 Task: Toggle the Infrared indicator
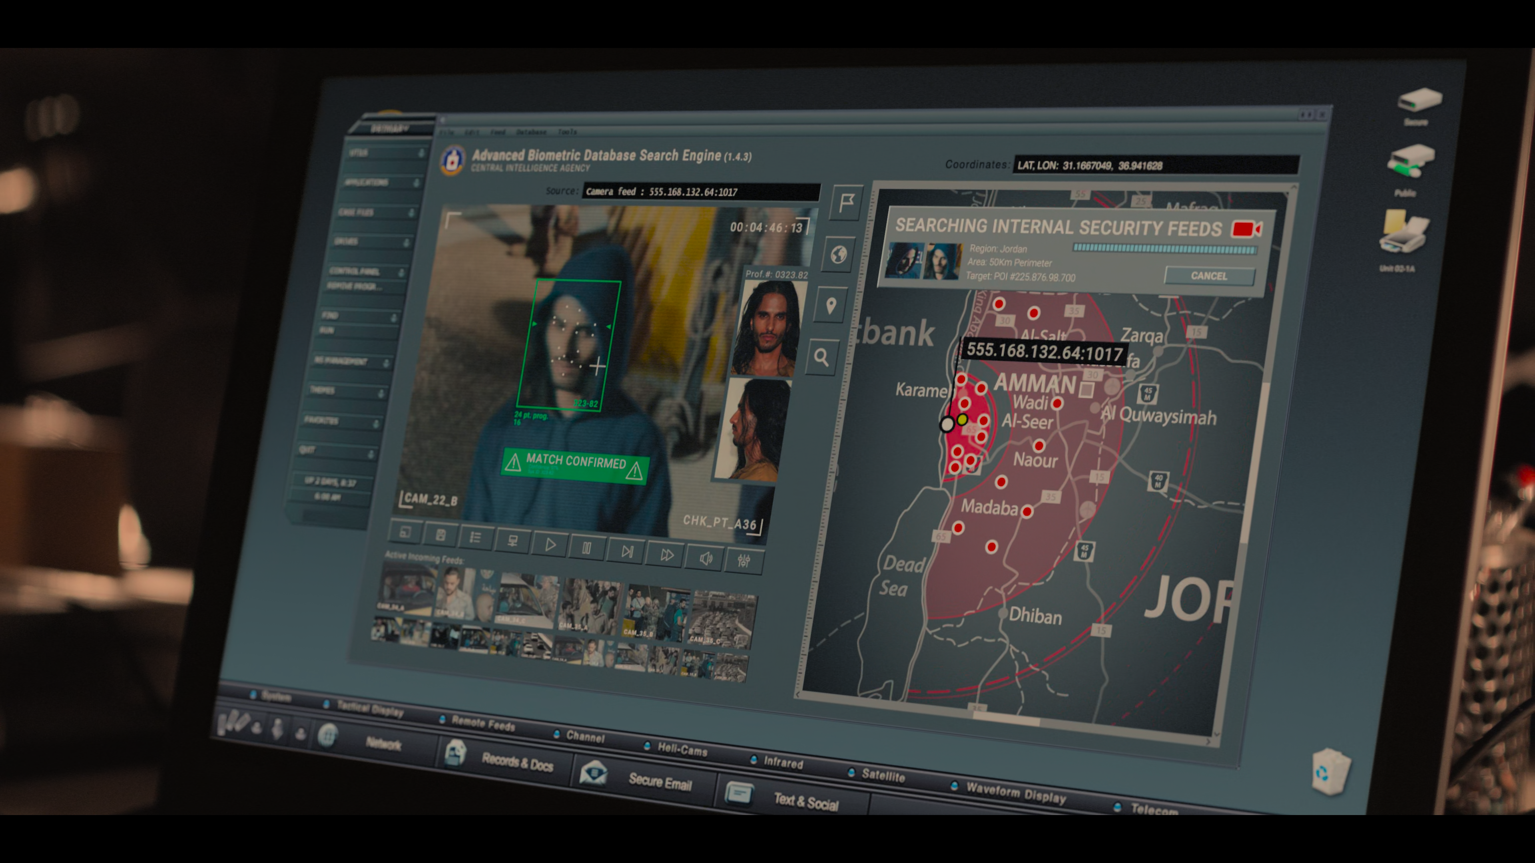point(753,760)
